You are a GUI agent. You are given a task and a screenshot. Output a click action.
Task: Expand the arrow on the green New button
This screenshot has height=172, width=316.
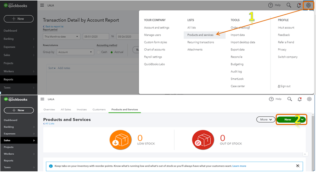tap(303, 119)
